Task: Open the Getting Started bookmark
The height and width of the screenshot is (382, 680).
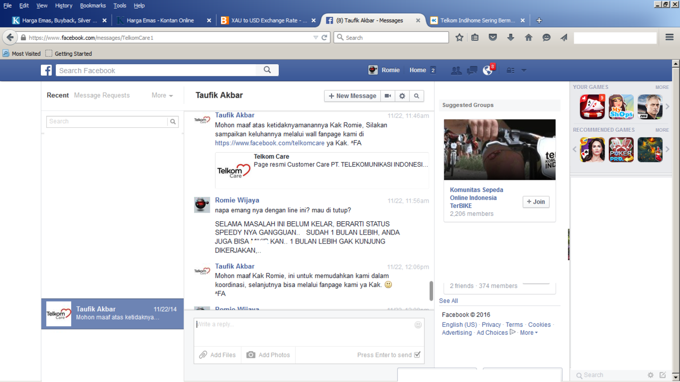Action: click(x=69, y=54)
